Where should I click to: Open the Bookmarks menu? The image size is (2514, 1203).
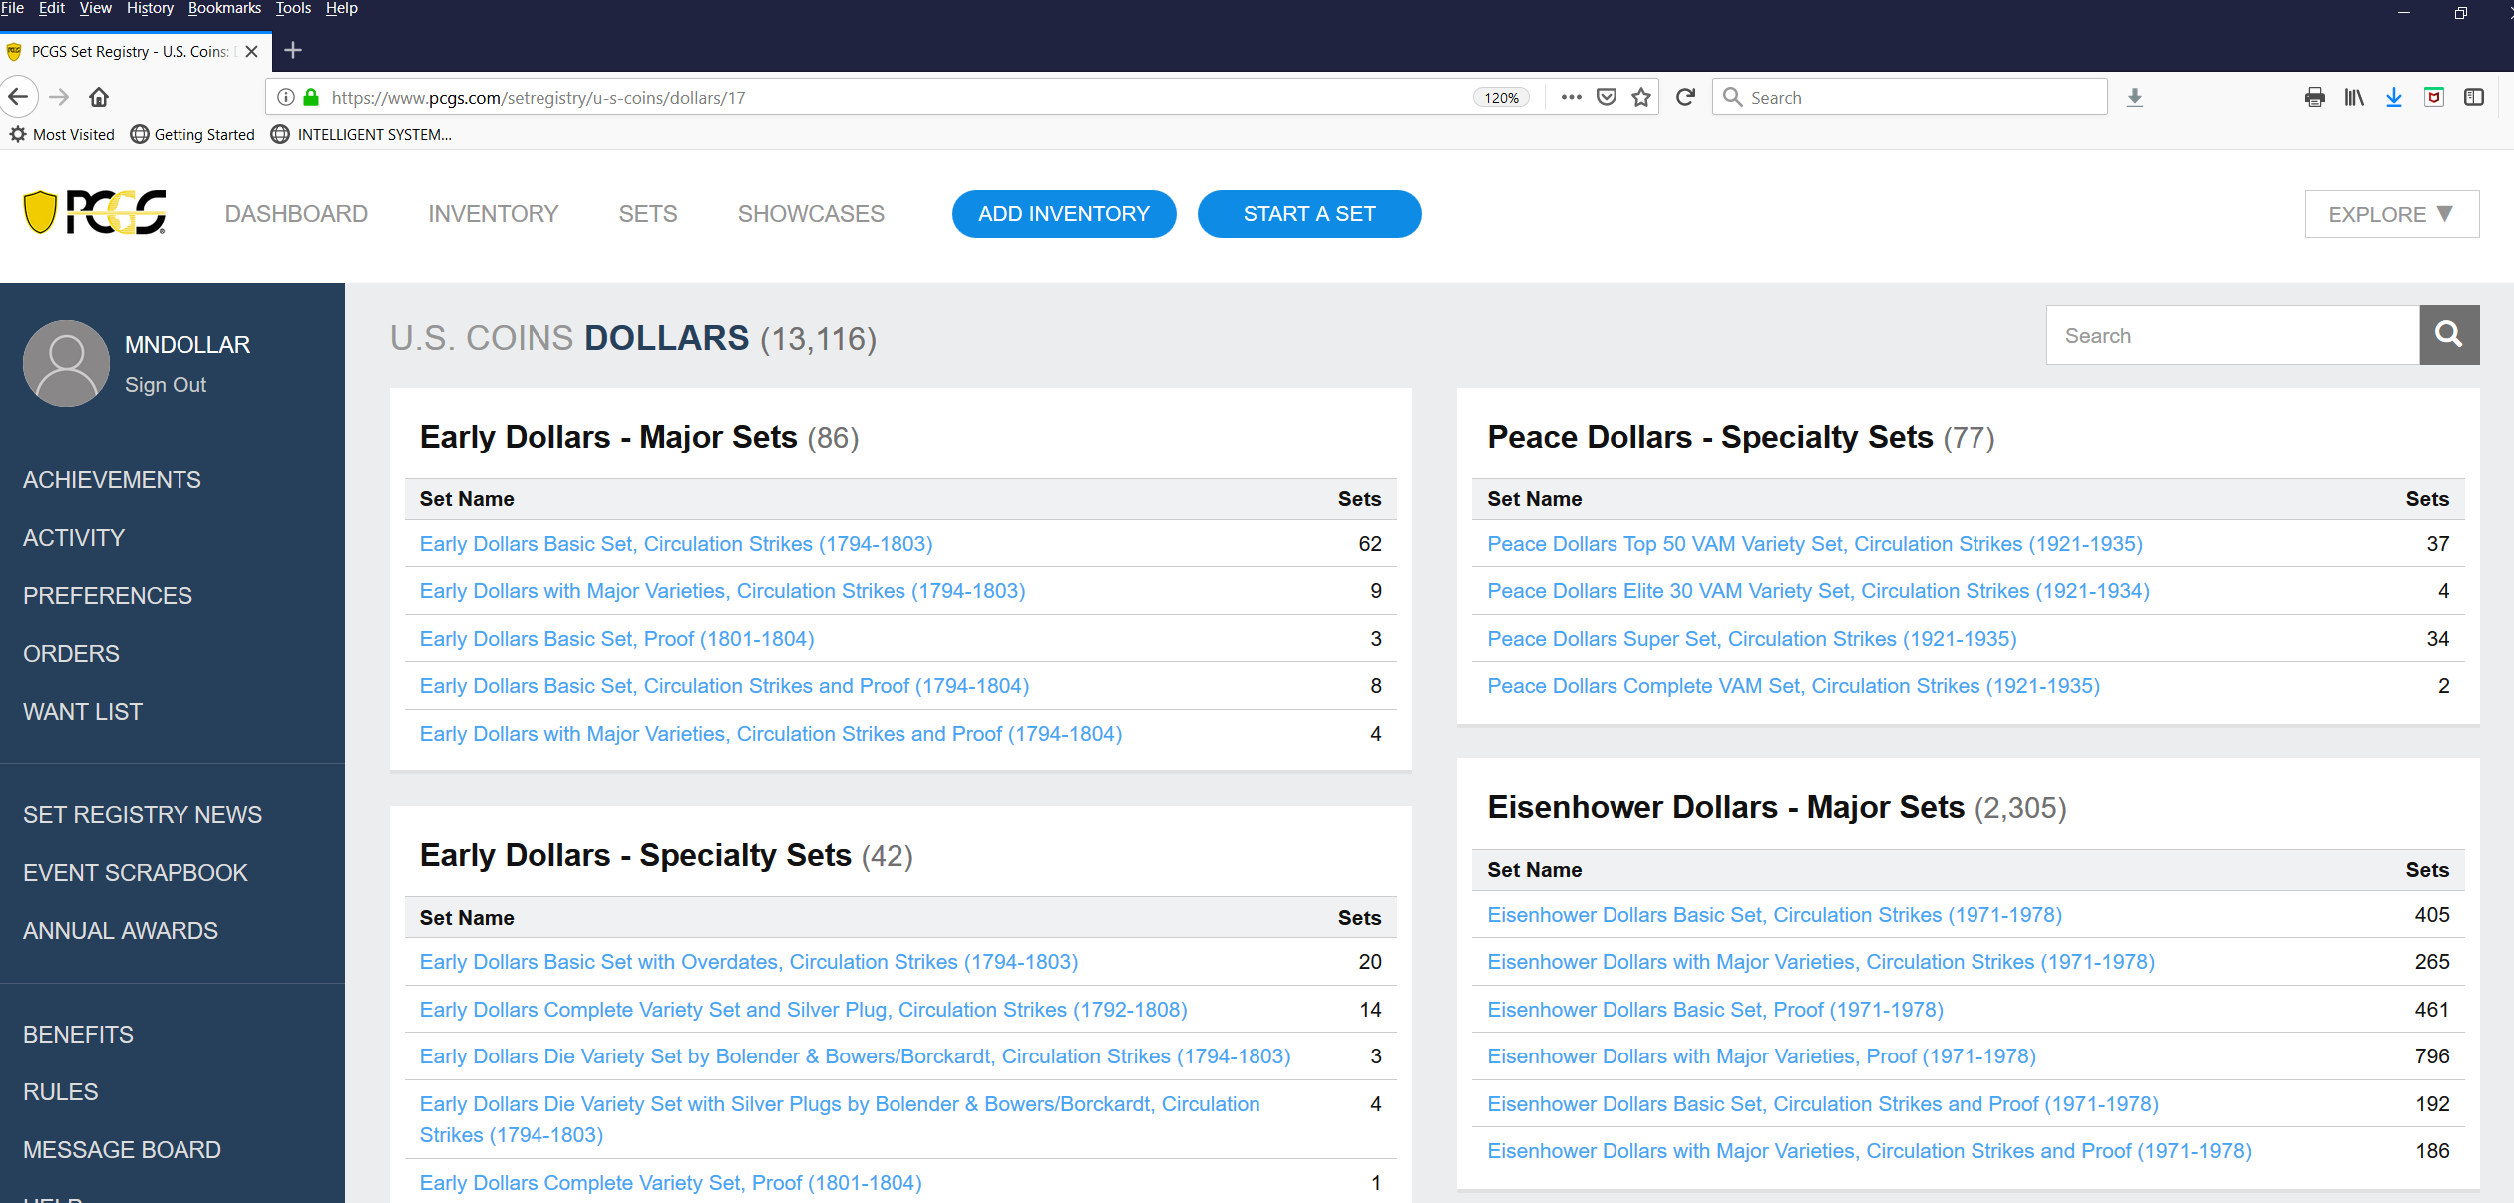pyautogui.click(x=224, y=8)
